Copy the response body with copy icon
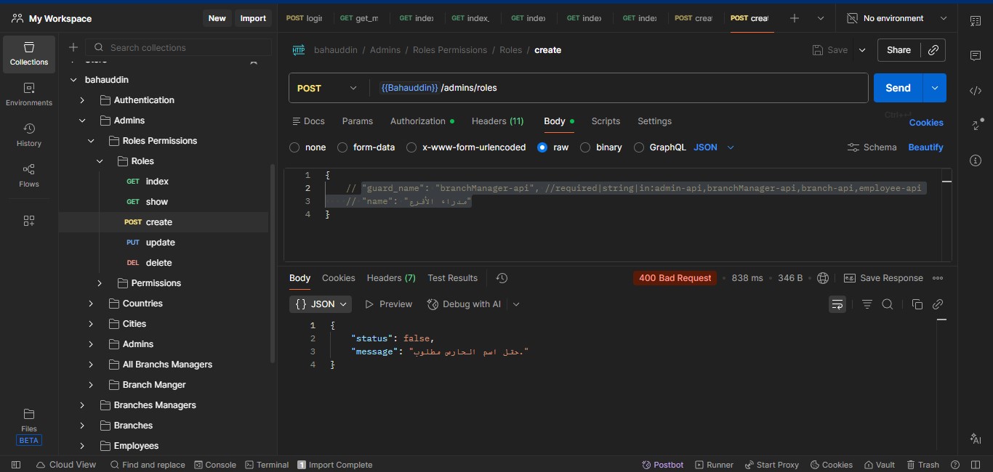Viewport: 993px width, 472px height. [x=917, y=304]
